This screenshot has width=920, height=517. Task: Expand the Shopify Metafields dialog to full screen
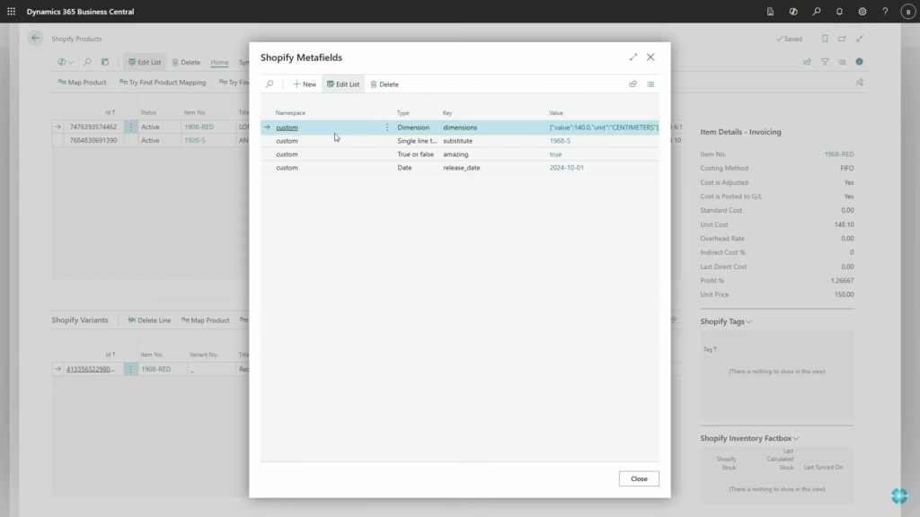(633, 57)
